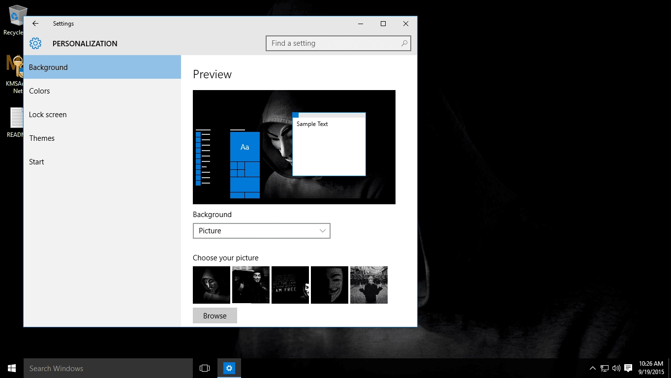Click the desktop preview image
671x378 pixels.
tap(294, 147)
